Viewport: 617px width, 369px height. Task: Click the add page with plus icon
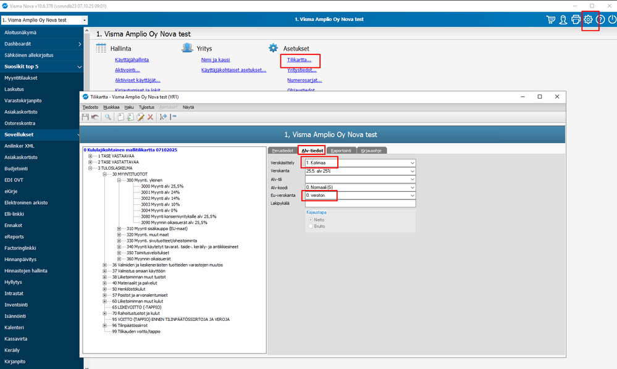pos(130,117)
